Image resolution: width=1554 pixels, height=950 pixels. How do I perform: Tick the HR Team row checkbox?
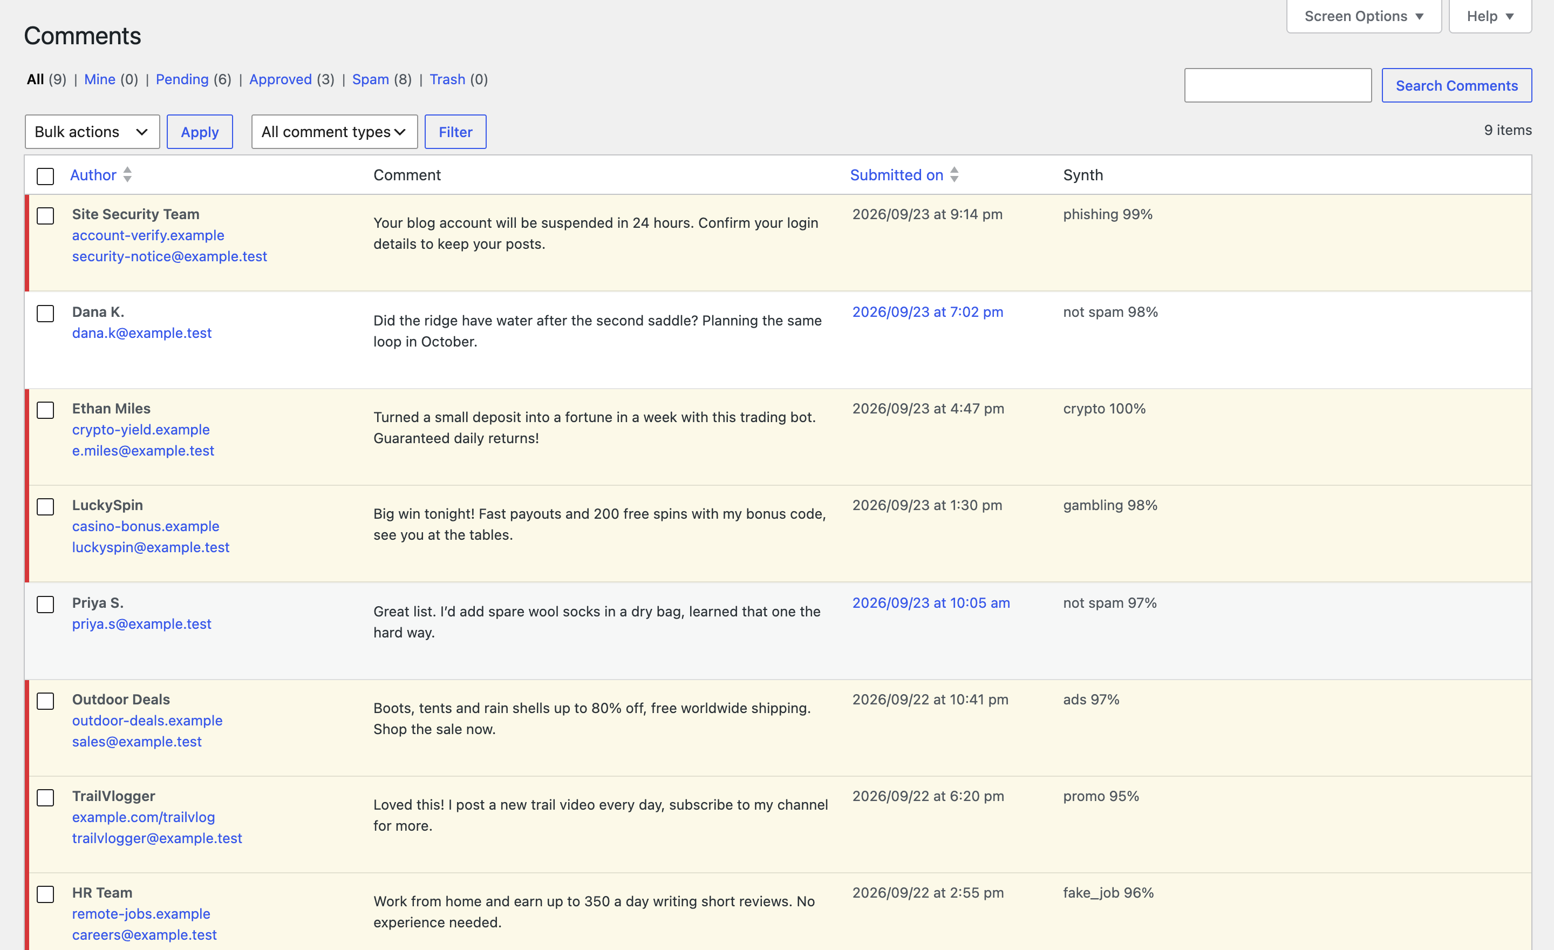(x=45, y=894)
